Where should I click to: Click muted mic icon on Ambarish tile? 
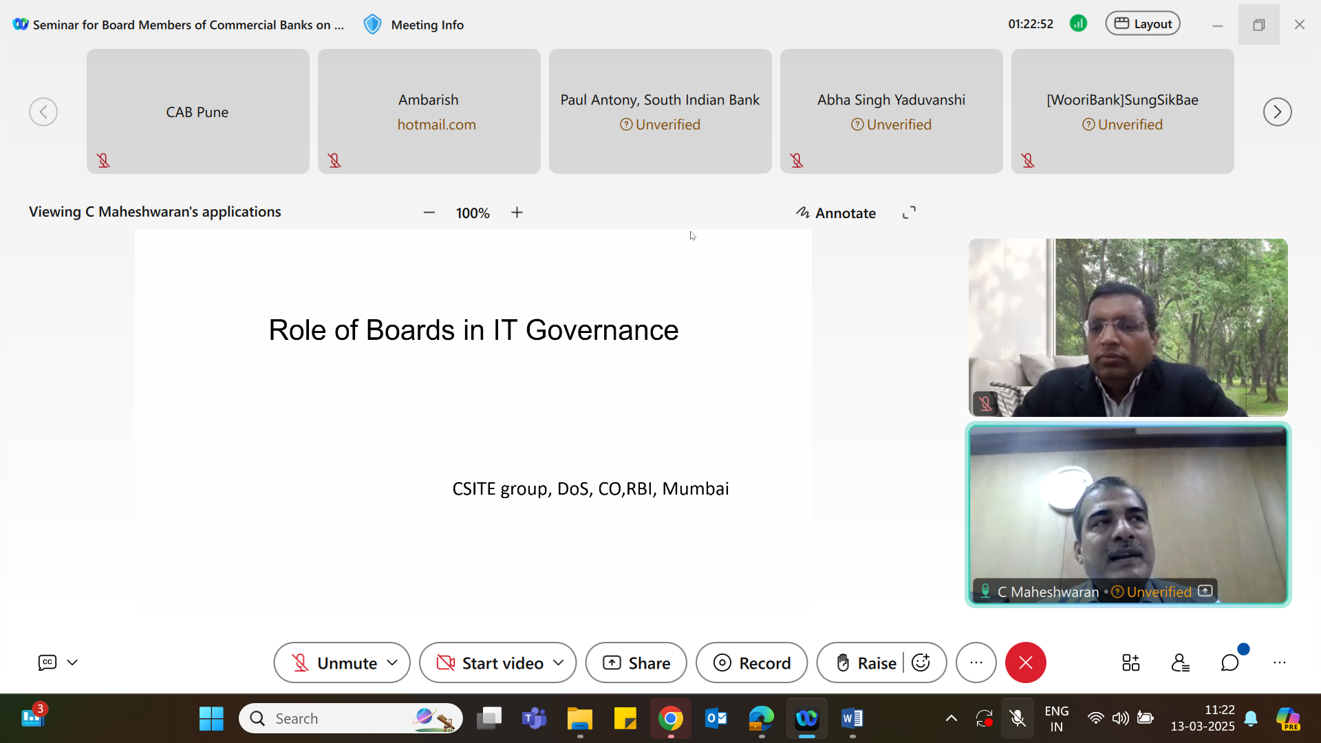(334, 160)
